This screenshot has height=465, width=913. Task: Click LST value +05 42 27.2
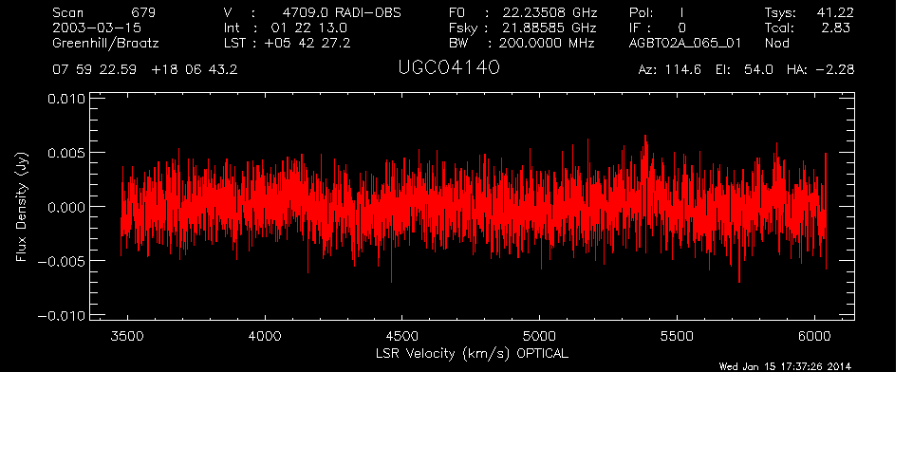[307, 43]
